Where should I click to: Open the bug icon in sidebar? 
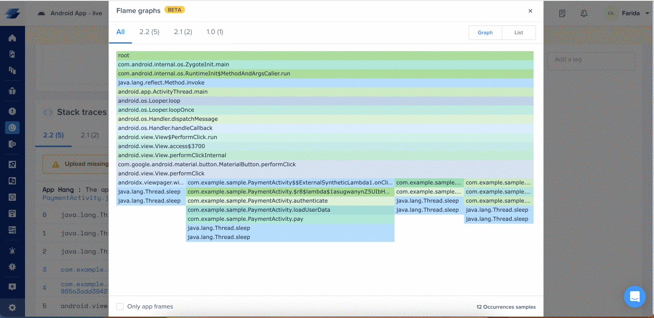pos(12,91)
